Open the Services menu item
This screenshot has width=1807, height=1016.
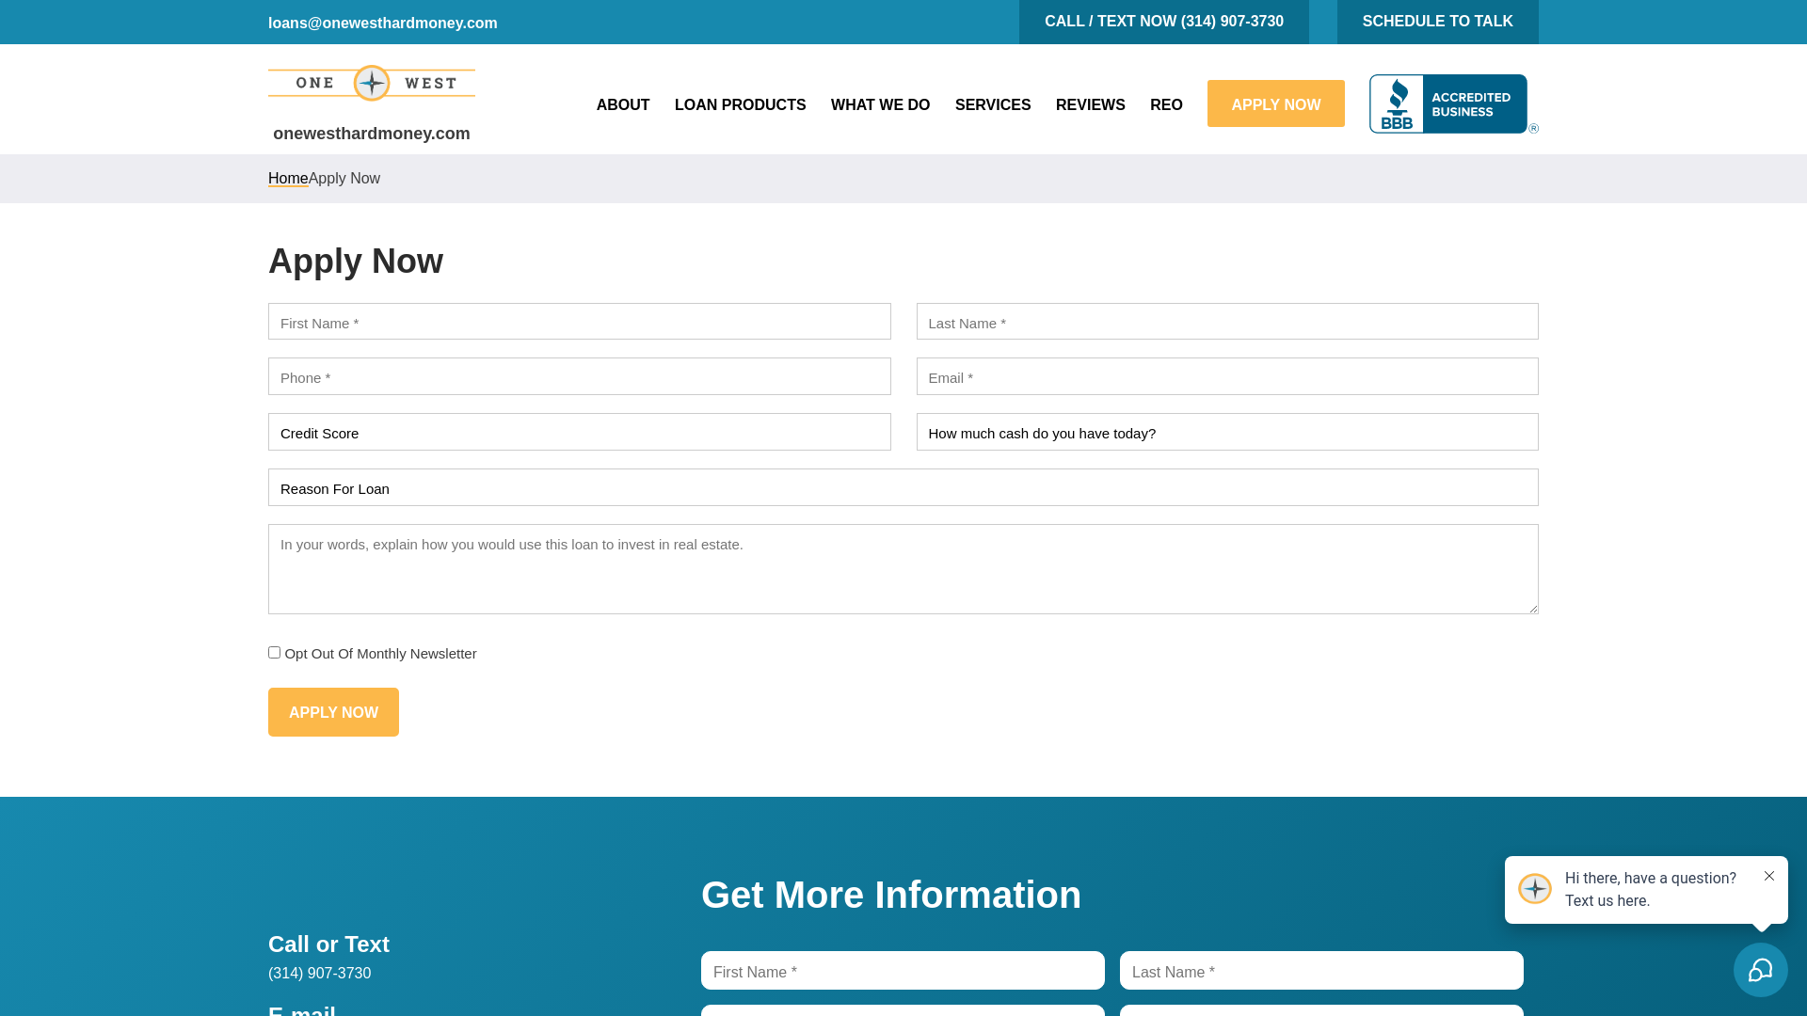[x=993, y=105]
